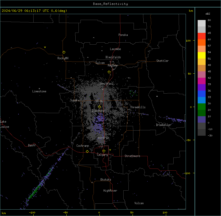
Task: Click the Lacombe city label
Action: point(115,49)
